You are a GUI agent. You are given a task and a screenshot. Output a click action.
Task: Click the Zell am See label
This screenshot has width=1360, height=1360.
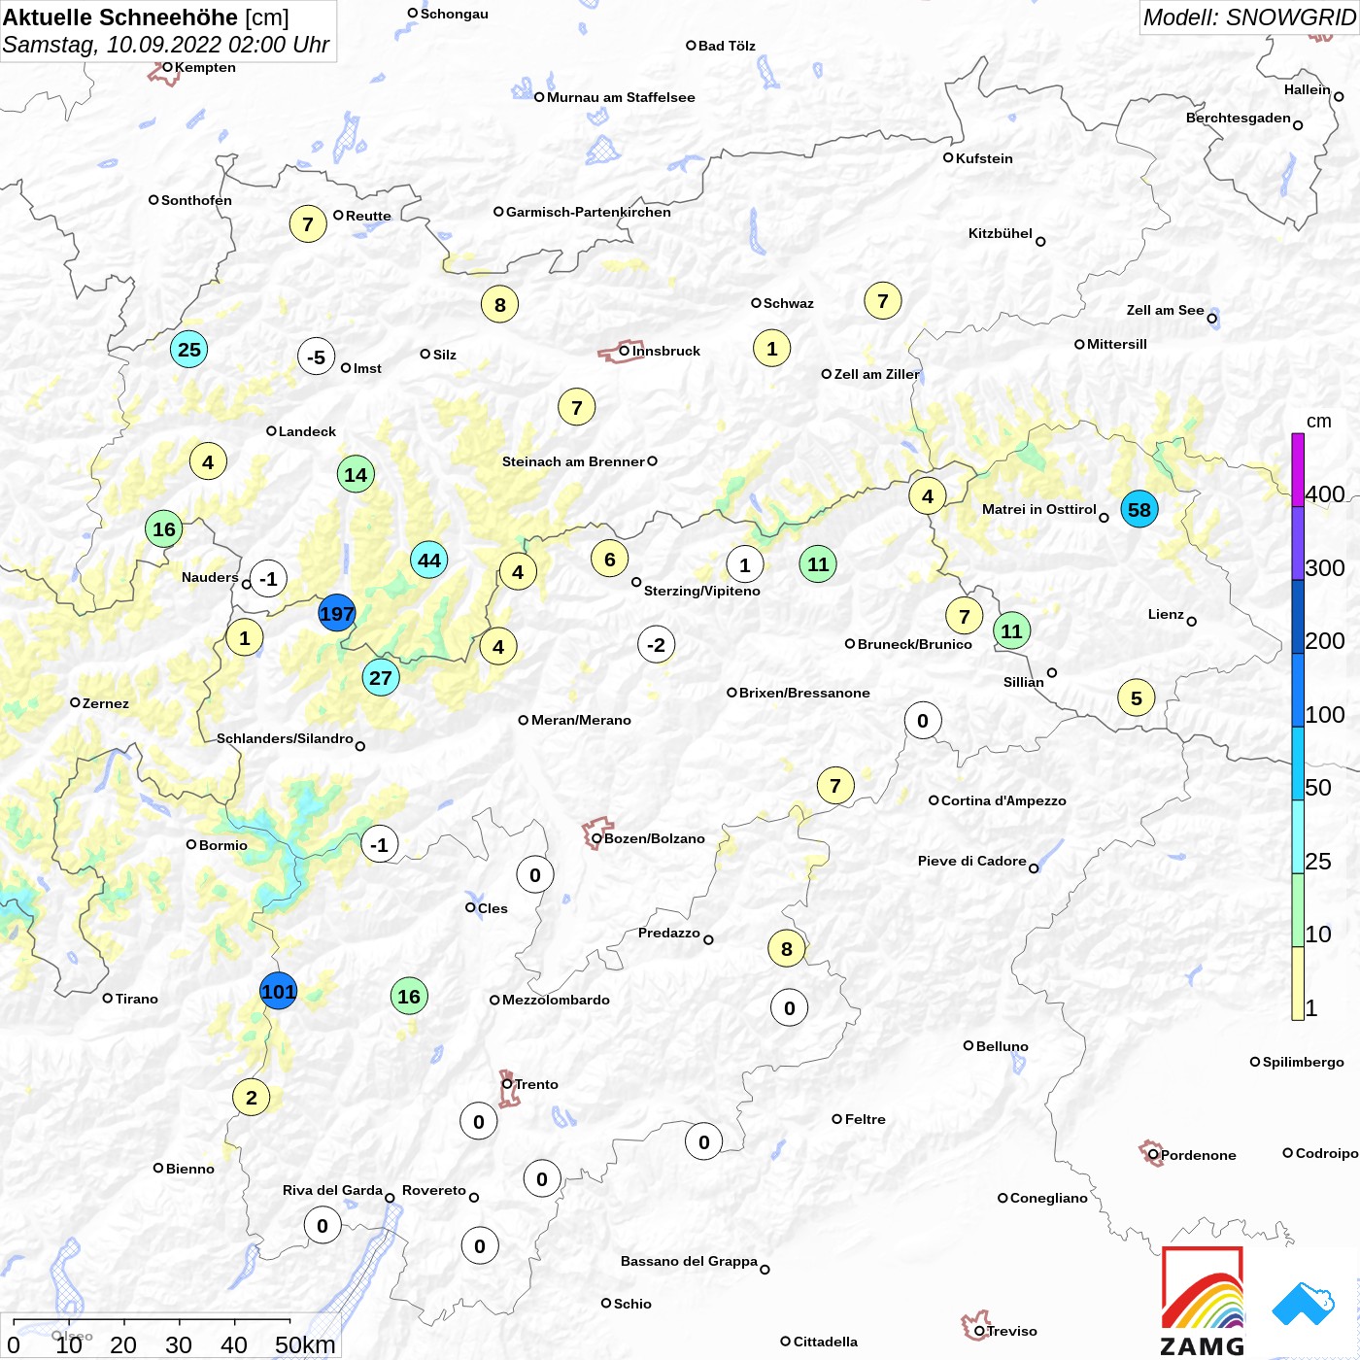[x=1166, y=310]
